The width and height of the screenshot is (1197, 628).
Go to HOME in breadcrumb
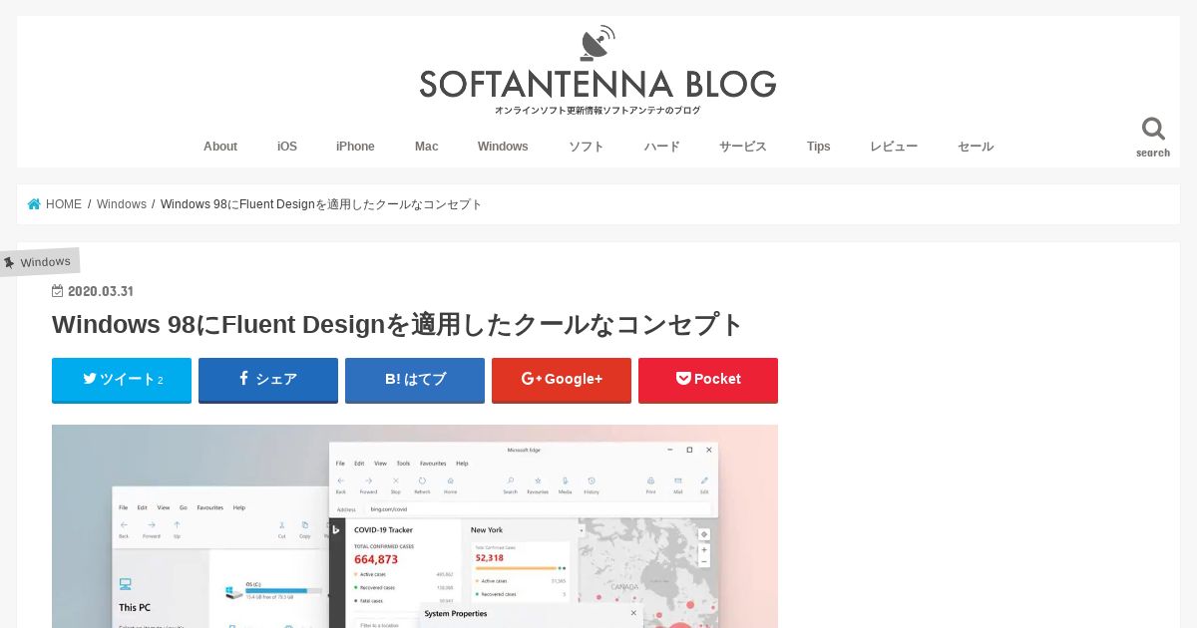[x=64, y=204]
